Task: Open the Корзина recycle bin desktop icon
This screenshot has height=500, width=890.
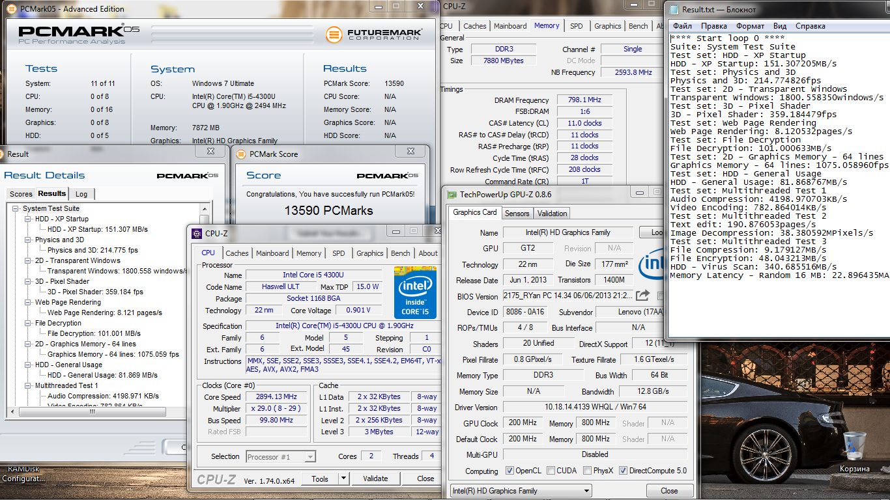Action: (x=854, y=451)
